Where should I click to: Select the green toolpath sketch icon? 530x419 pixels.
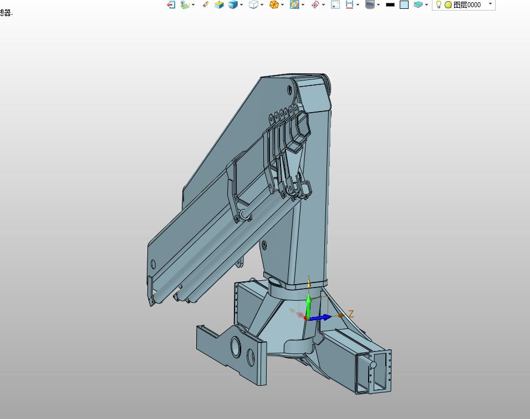tap(185, 5)
